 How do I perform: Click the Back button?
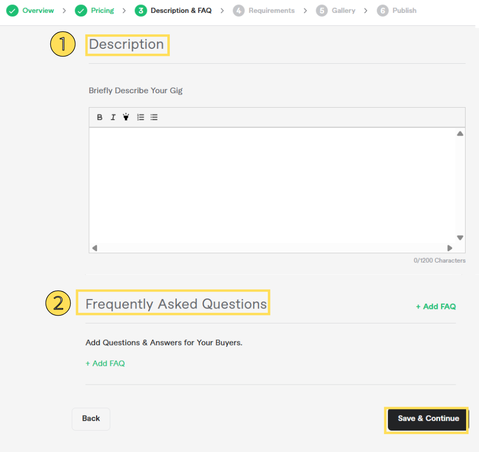click(x=91, y=419)
